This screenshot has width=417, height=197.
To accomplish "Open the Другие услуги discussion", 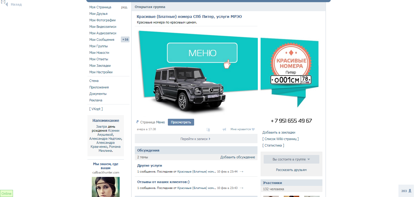I will coord(150,165).
